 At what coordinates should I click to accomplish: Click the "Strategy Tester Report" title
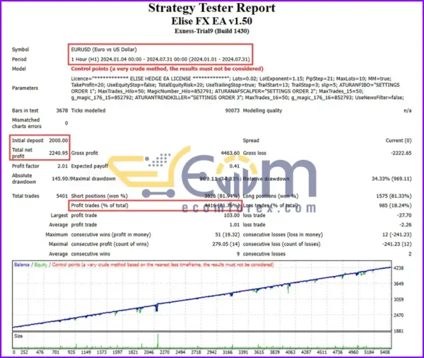(212, 8)
